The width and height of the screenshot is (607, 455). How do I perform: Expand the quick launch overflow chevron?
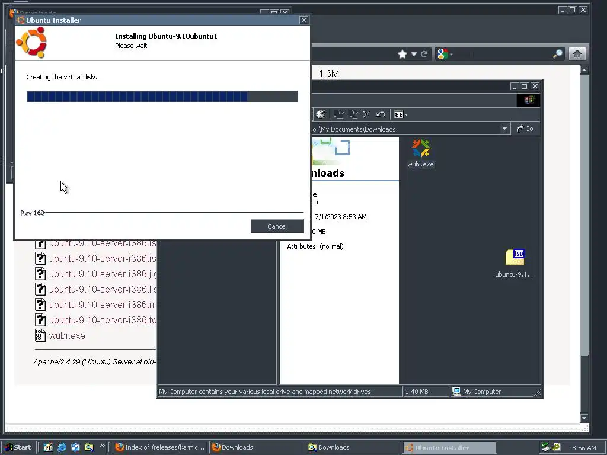[102, 446]
